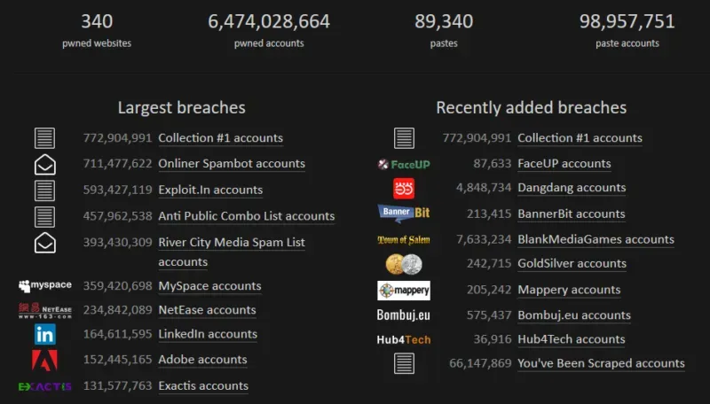Click the LinkedIn logo icon
This screenshot has height=404, width=710.
pyautogui.click(x=44, y=334)
